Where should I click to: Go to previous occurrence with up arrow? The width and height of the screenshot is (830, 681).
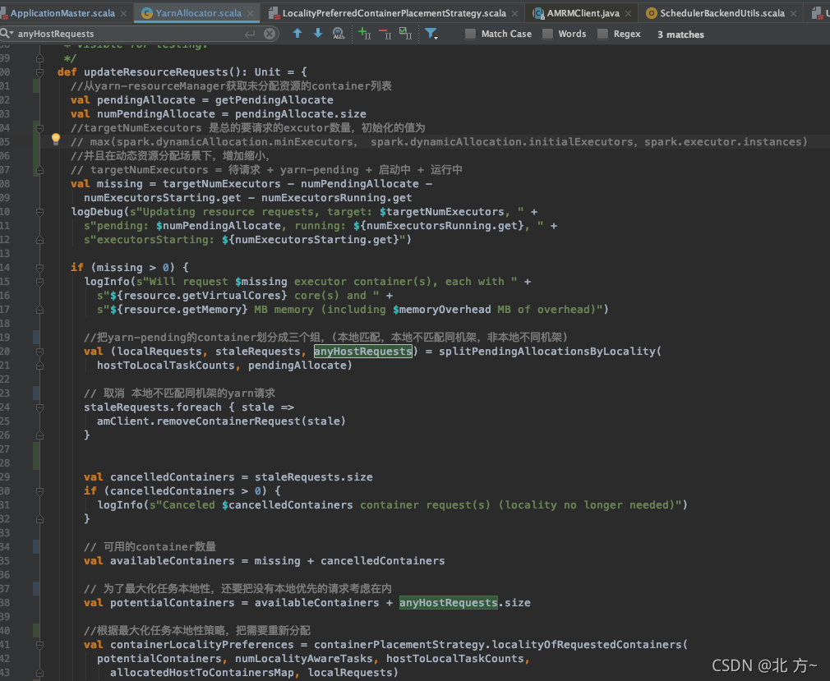pos(297,34)
